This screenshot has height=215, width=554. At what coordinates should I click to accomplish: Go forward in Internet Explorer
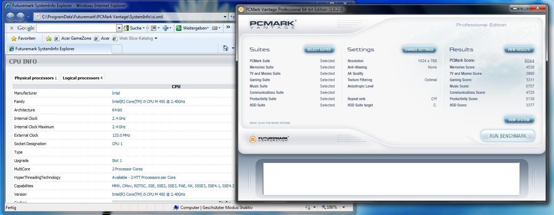tap(21, 17)
